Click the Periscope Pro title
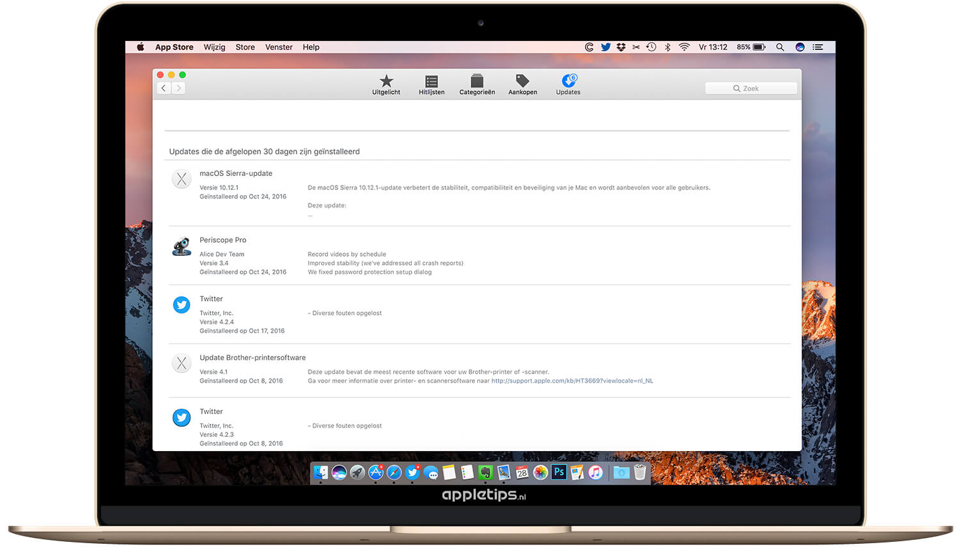The height and width of the screenshot is (547, 959). (x=222, y=240)
